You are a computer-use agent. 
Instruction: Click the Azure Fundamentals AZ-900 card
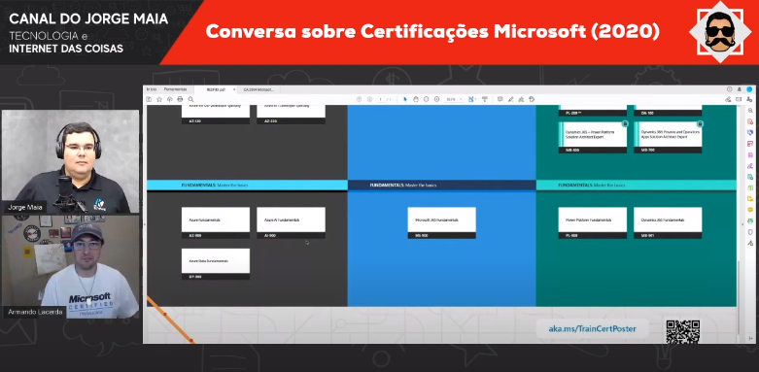coord(216,222)
